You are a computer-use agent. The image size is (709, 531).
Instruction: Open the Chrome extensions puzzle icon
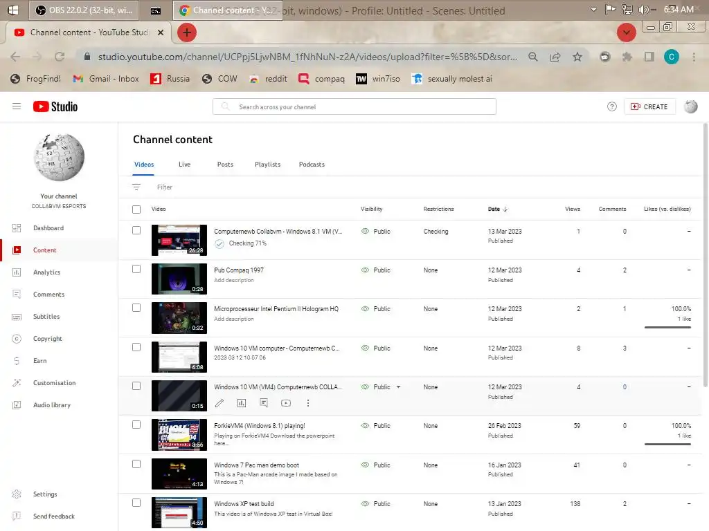click(627, 57)
